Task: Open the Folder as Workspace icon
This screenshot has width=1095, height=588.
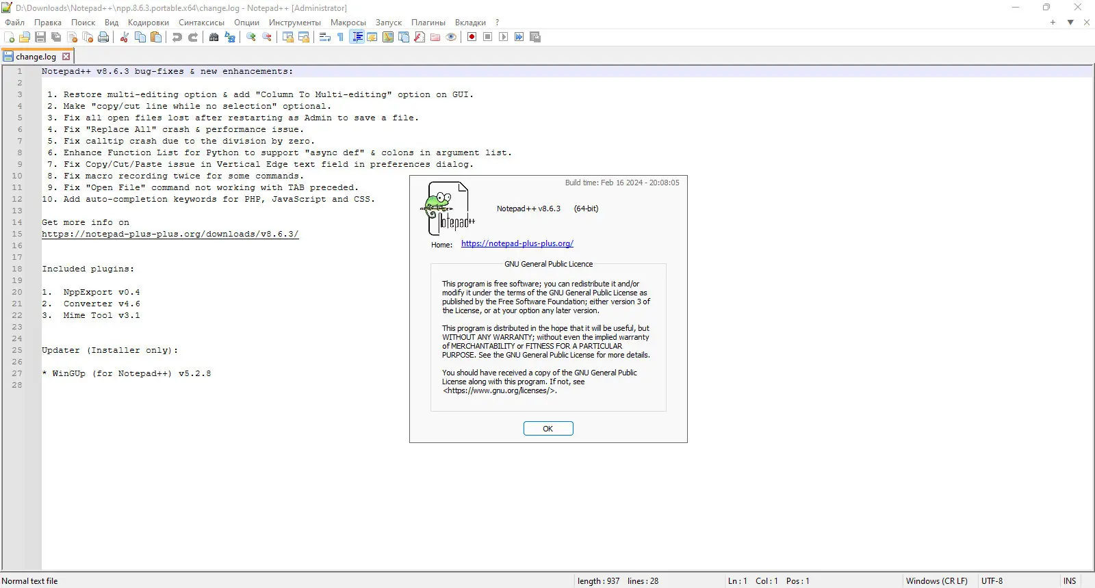Action: coord(435,37)
